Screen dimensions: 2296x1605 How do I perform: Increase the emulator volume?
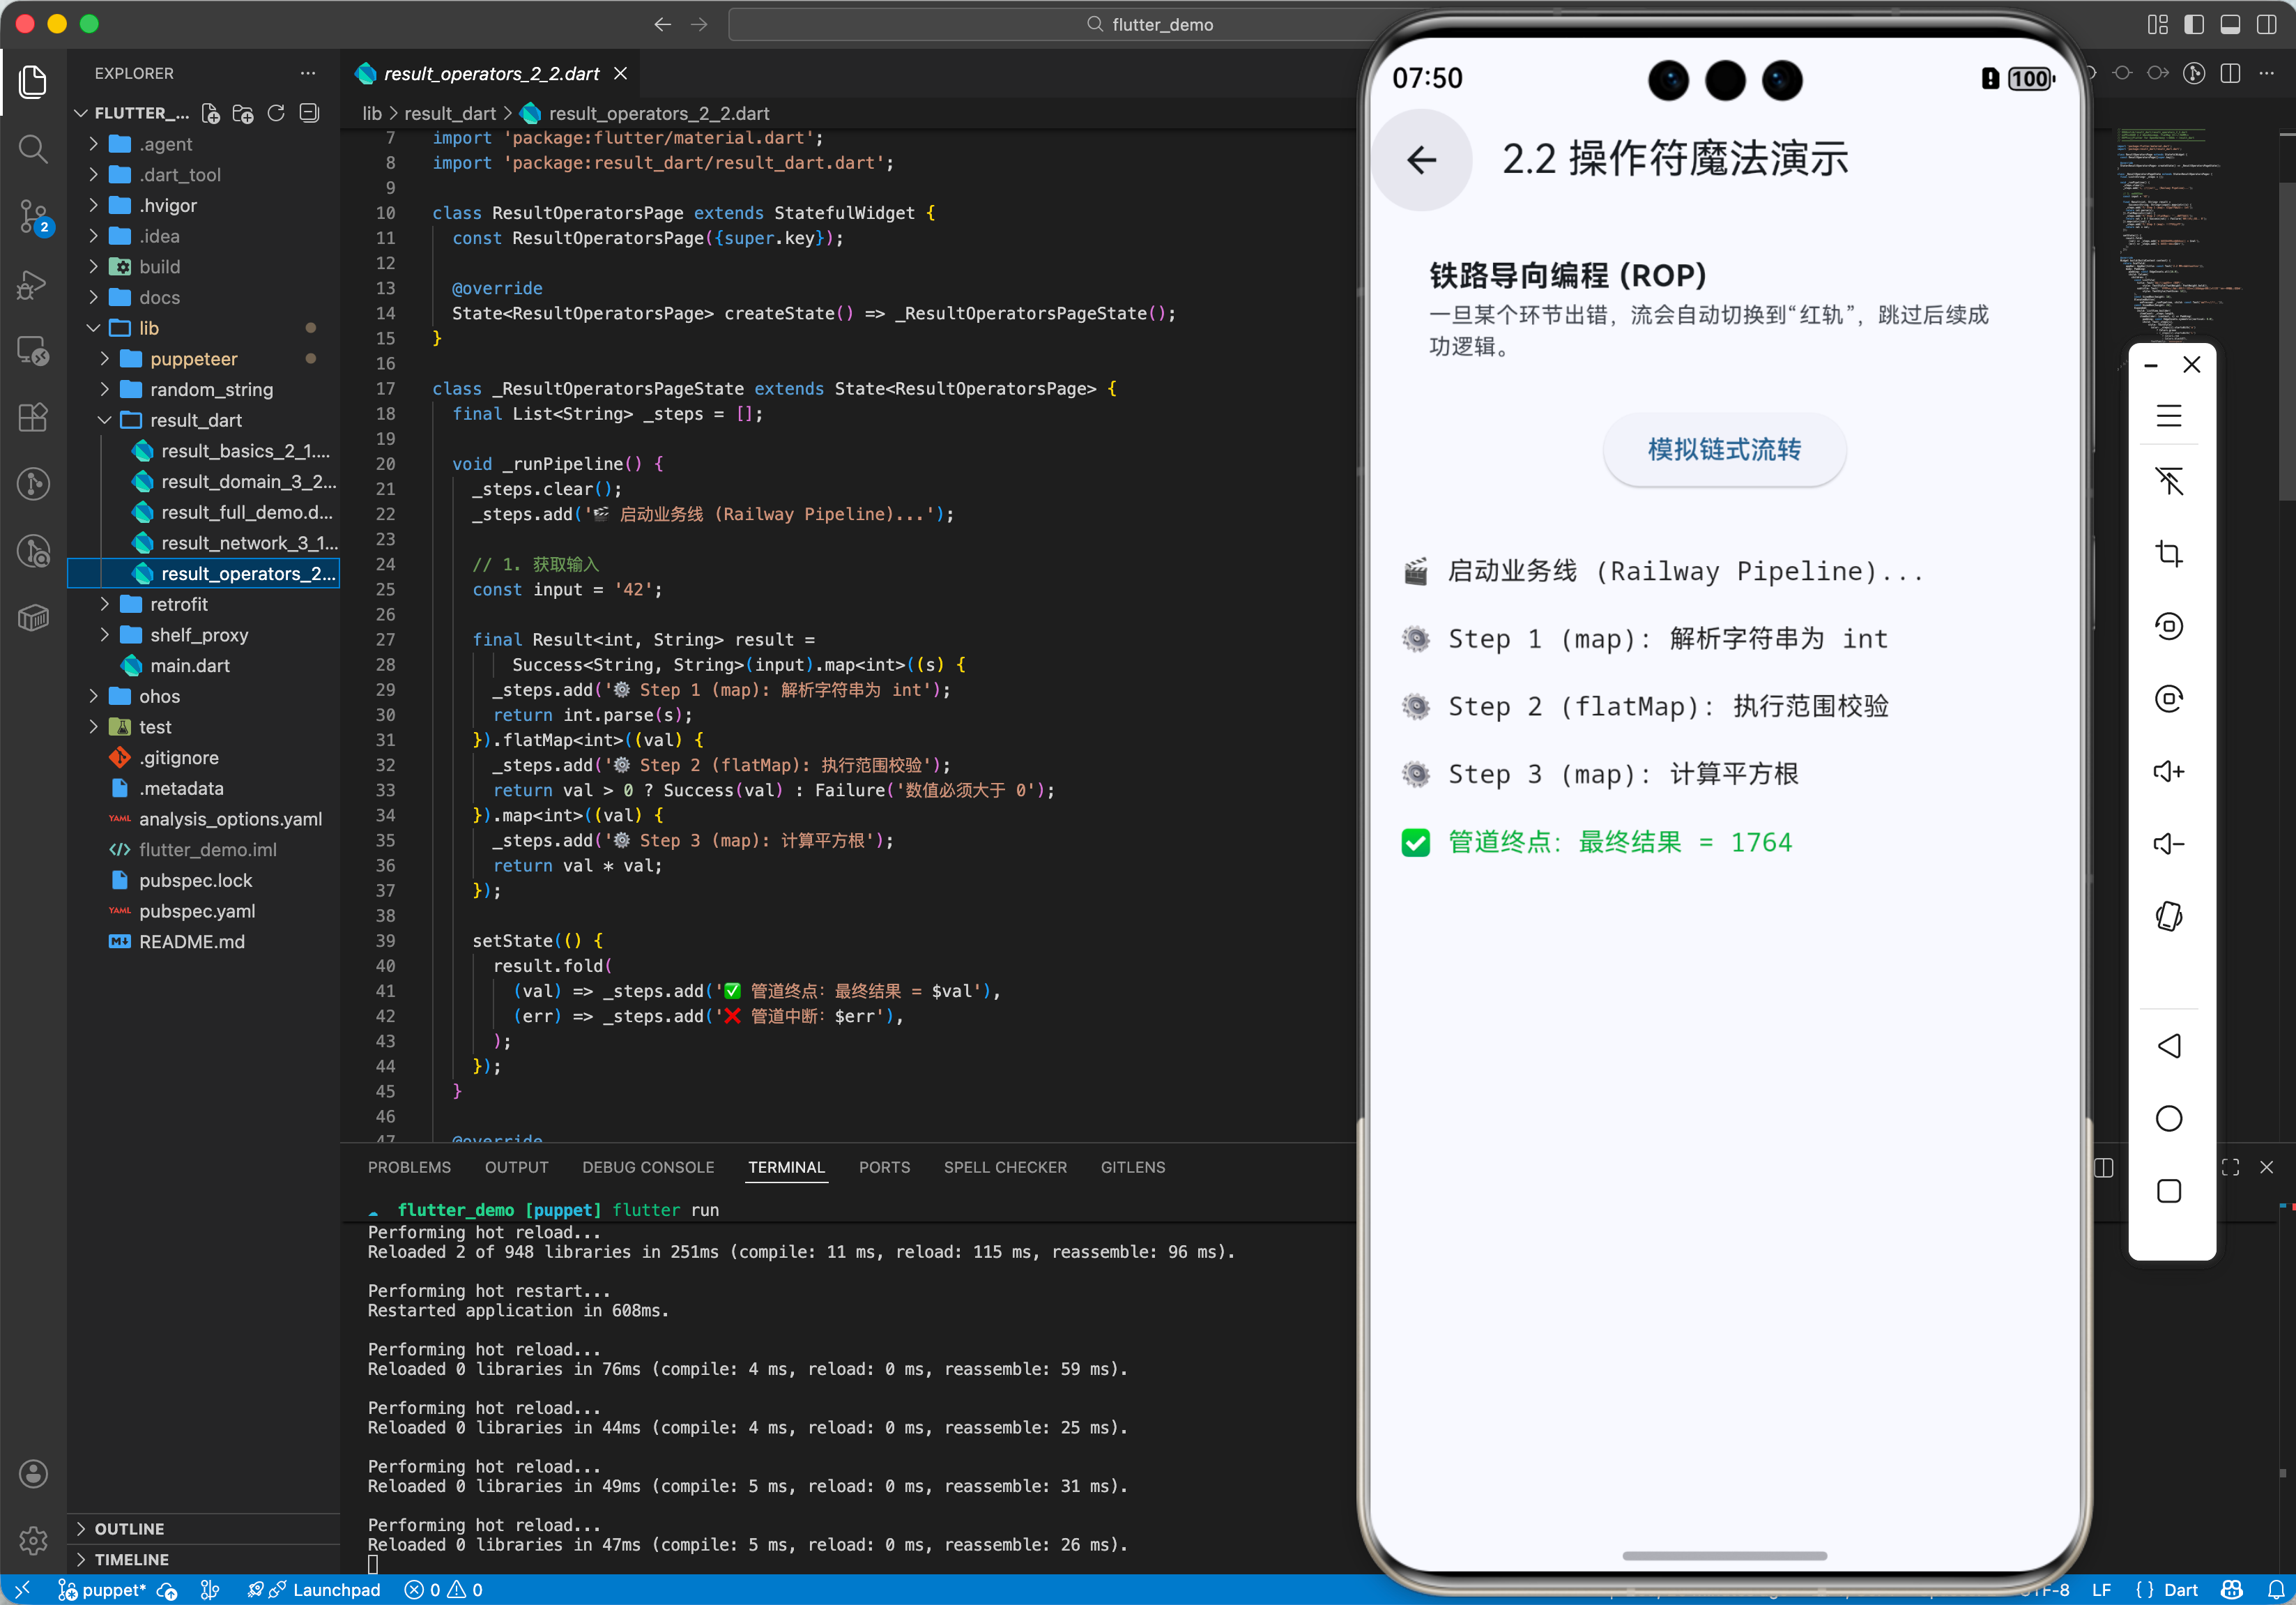(x=2170, y=770)
